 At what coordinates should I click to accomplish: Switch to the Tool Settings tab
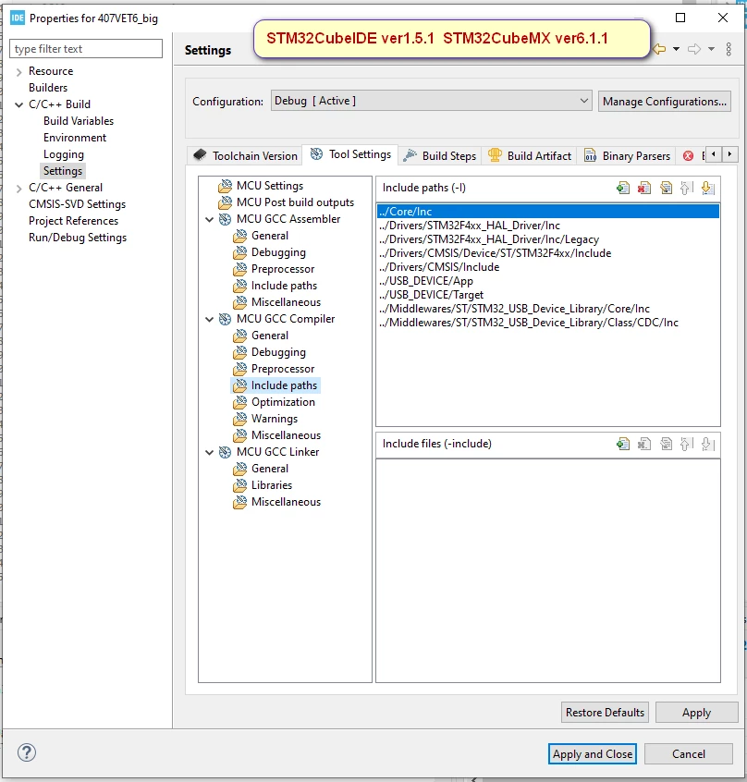[x=350, y=154]
